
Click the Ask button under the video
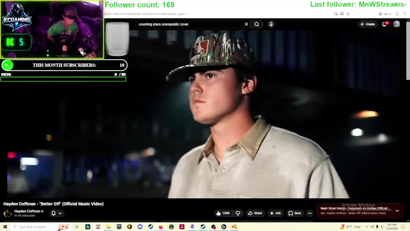(x=275, y=213)
